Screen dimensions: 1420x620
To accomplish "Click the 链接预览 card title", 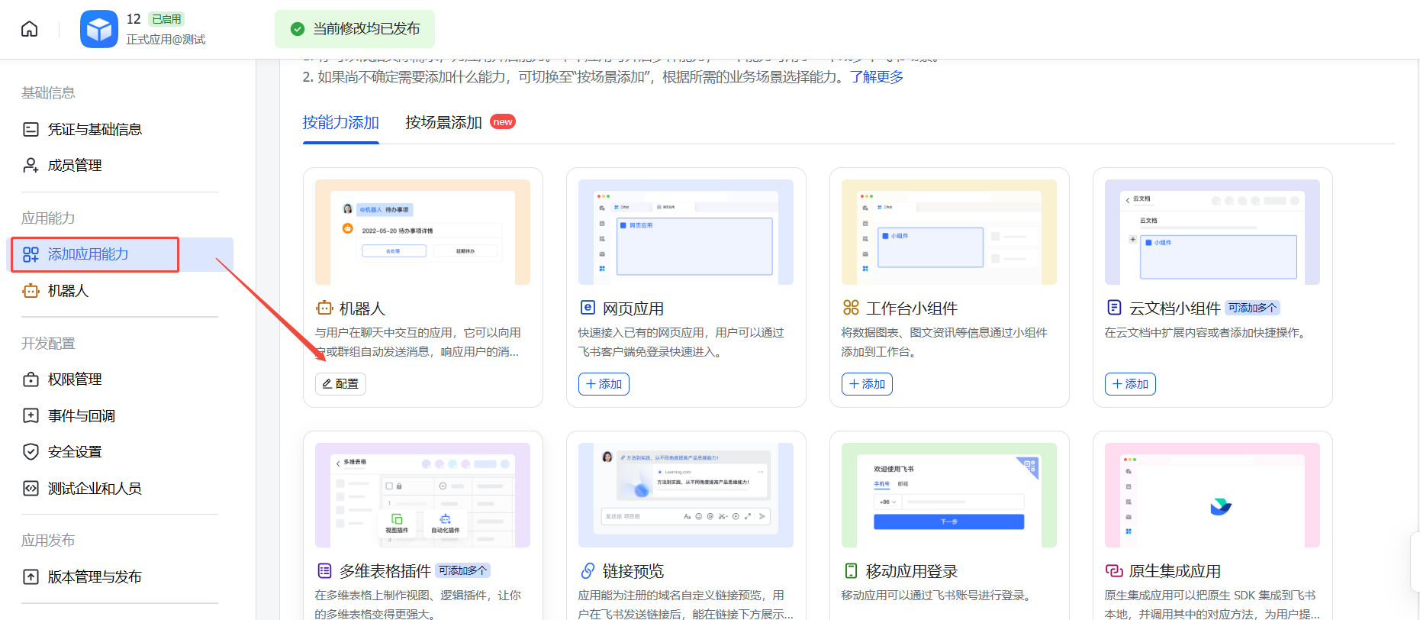I will coord(633,571).
